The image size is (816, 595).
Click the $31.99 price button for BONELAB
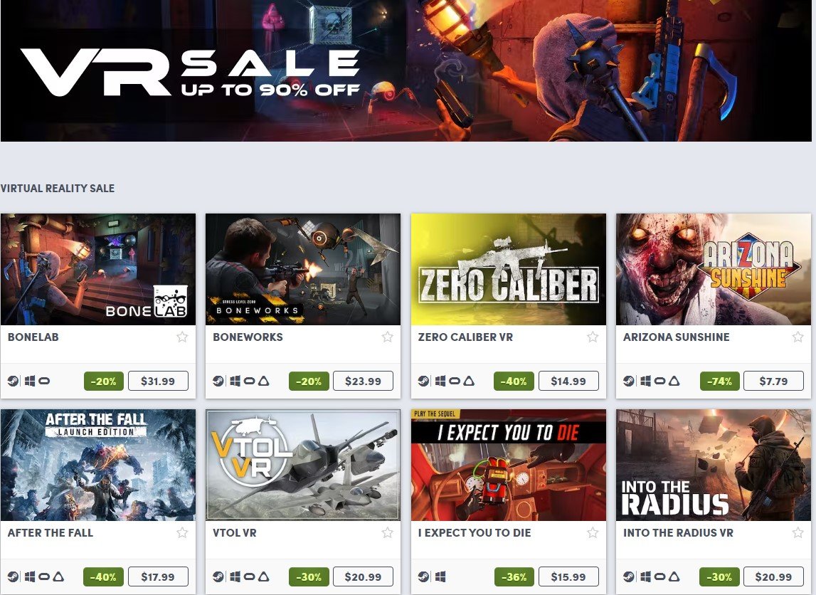point(158,381)
